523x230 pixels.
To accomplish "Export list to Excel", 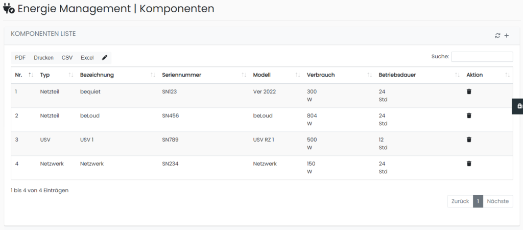I will point(87,58).
